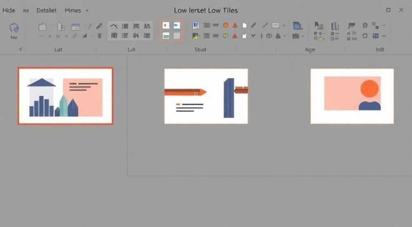This screenshot has height=227, width=412.
Task: Click the blue vertical columns icon
Action: pos(195,25)
